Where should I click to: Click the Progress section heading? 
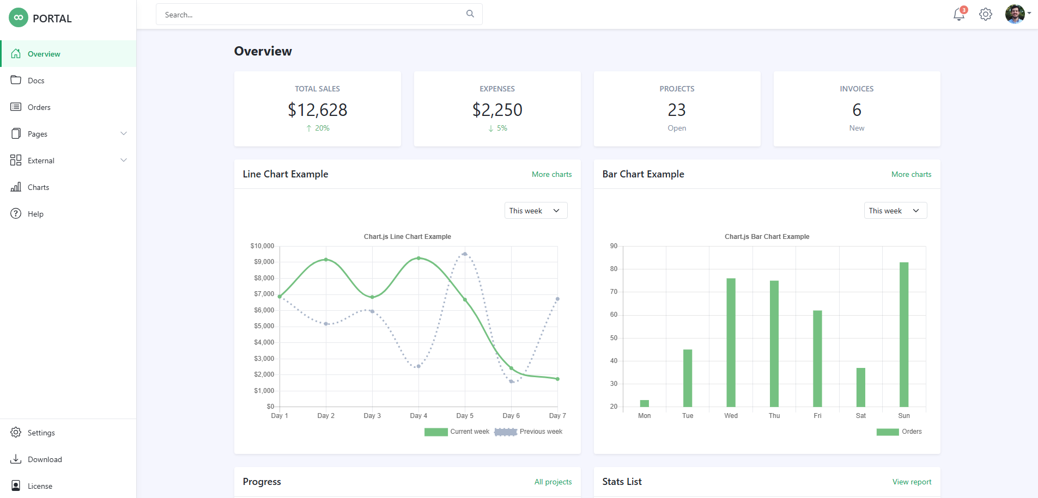[x=262, y=482]
